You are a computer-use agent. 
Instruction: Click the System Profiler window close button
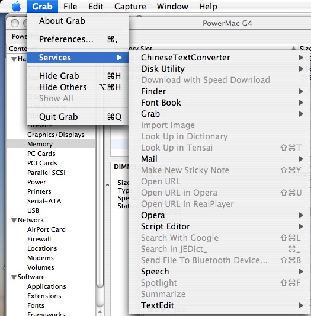tap(15, 23)
